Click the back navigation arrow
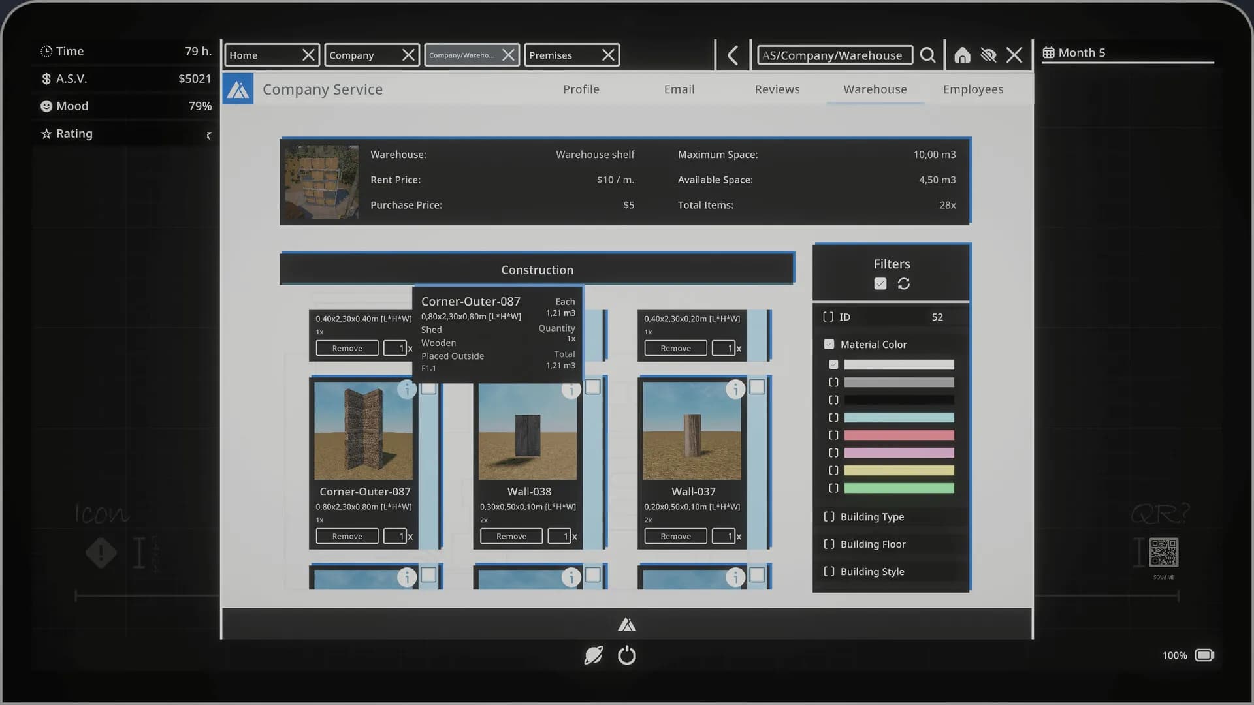 731,55
